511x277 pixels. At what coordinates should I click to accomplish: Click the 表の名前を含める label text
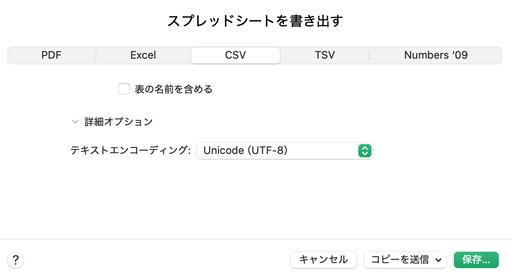pyautogui.click(x=173, y=89)
